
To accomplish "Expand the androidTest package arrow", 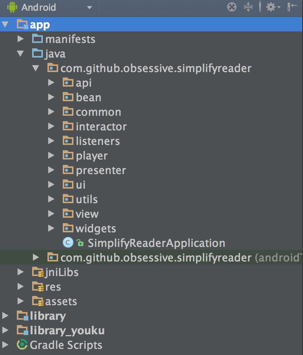I will (36, 257).
